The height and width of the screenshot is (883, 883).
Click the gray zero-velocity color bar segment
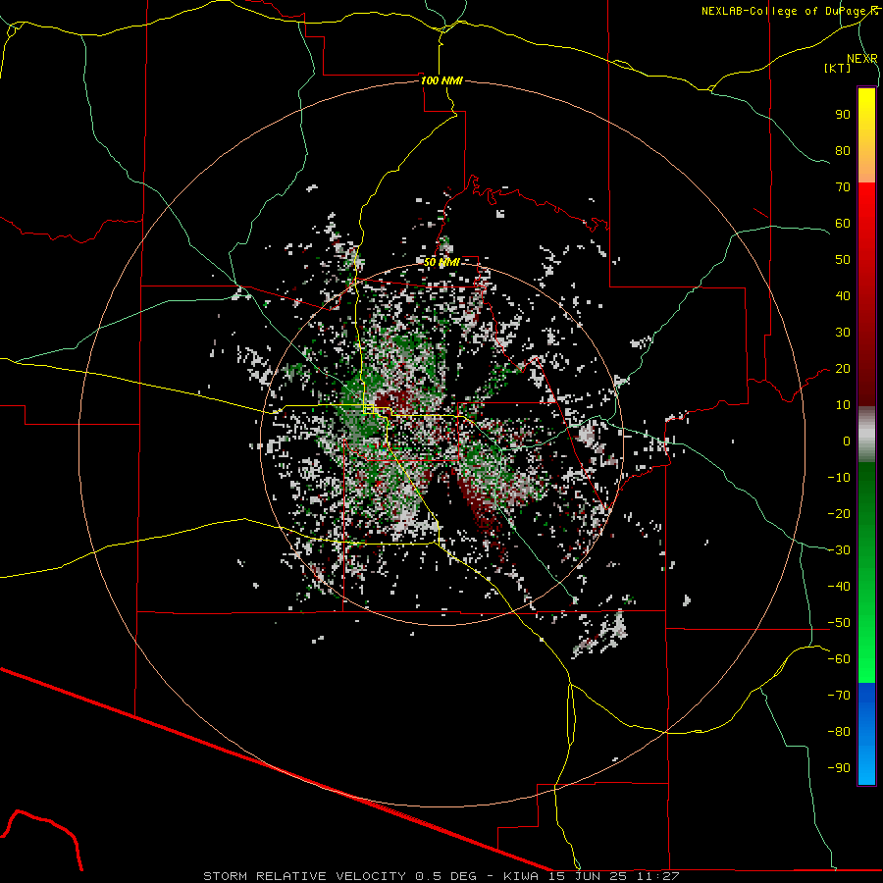(866, 435)
